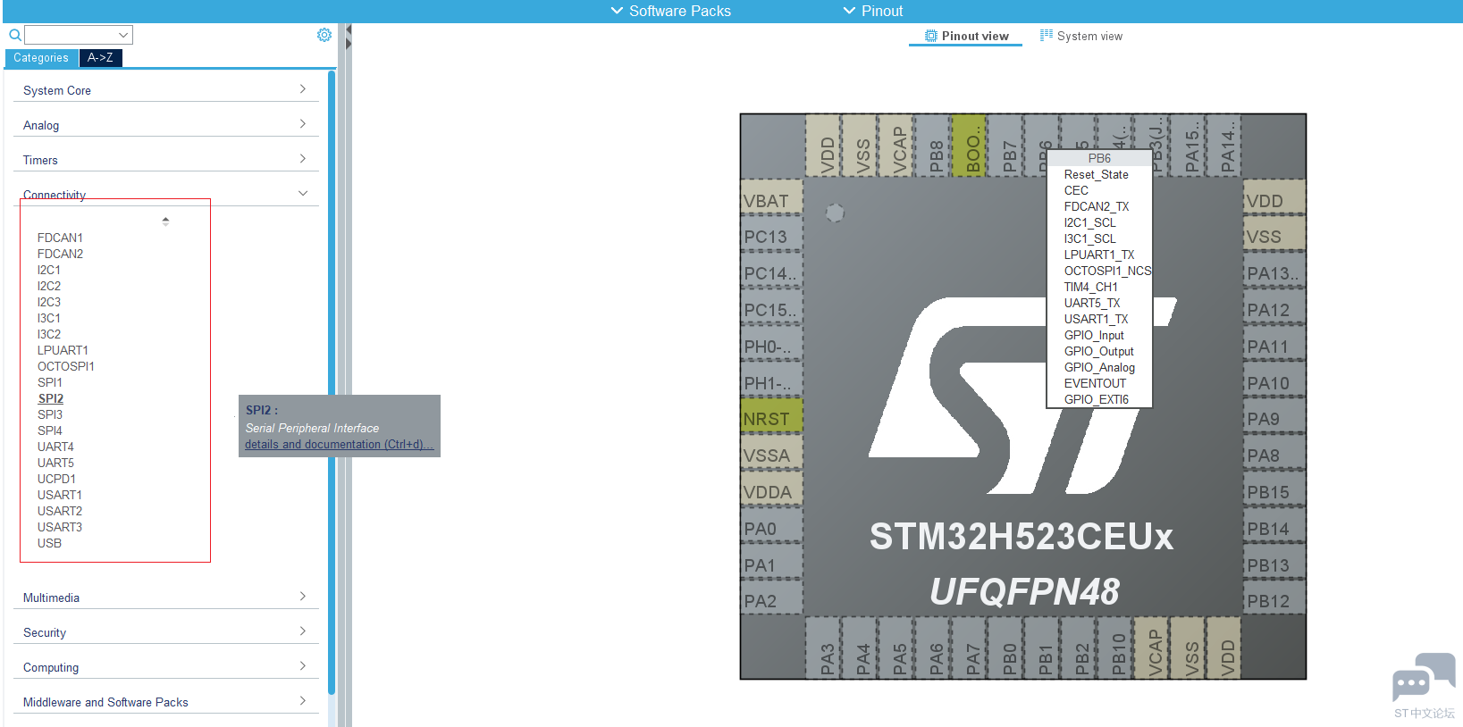Click the search magnifier icon
The height and width of the screenshot is (727, 1463).
coord(15,35)
